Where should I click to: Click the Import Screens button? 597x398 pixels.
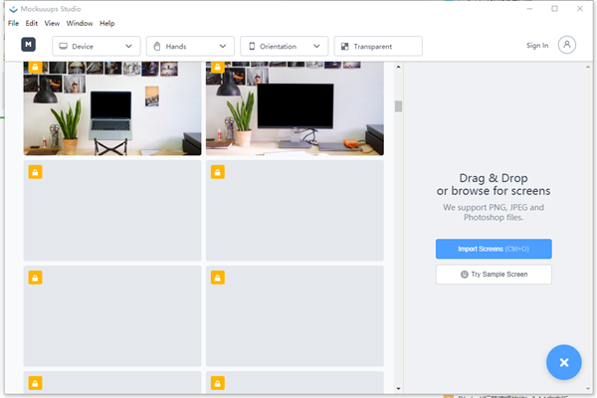[494, 249]
